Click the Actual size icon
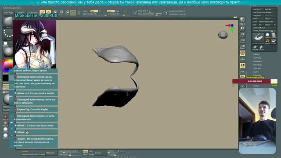The image size is (281, 158). click(x=242, y=41)
